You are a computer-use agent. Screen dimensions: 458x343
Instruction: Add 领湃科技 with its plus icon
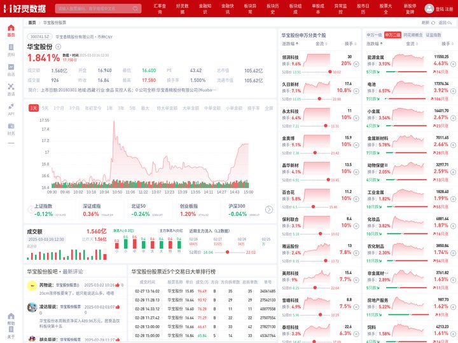coord(356,64)
